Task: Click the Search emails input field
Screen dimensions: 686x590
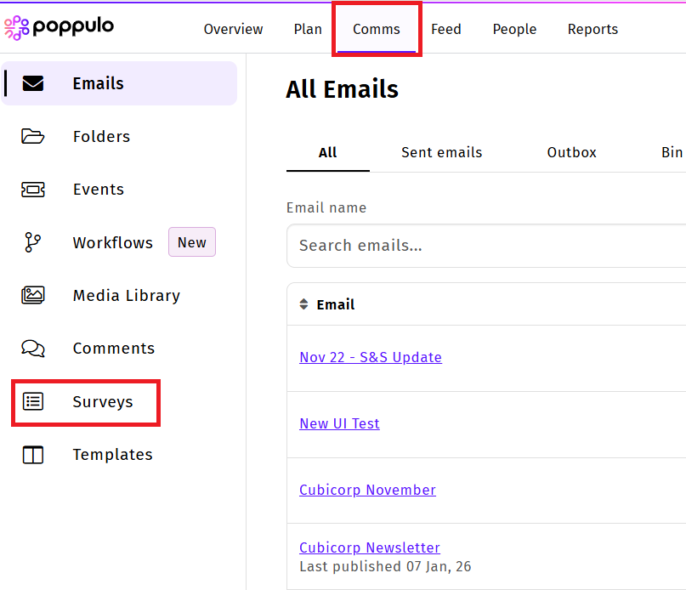Action: (486, 246)
